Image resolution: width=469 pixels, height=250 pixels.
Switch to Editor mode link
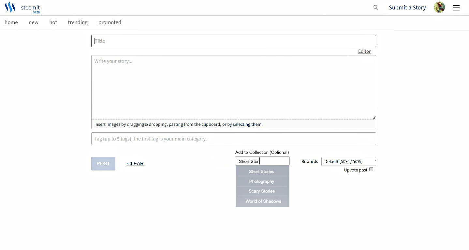tap(364, 51)
